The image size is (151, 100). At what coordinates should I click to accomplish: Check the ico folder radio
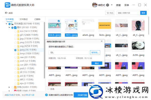pos(15,31)
